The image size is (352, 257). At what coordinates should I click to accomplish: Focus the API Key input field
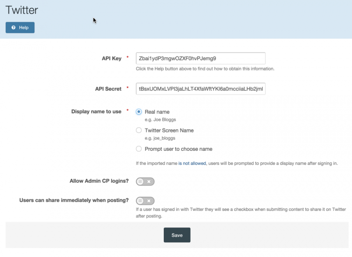click(200, 58)
